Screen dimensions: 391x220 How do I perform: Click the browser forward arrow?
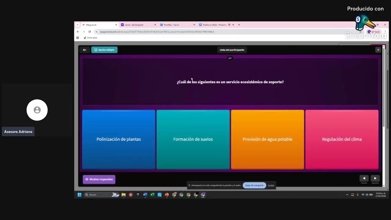pos(84,32)
